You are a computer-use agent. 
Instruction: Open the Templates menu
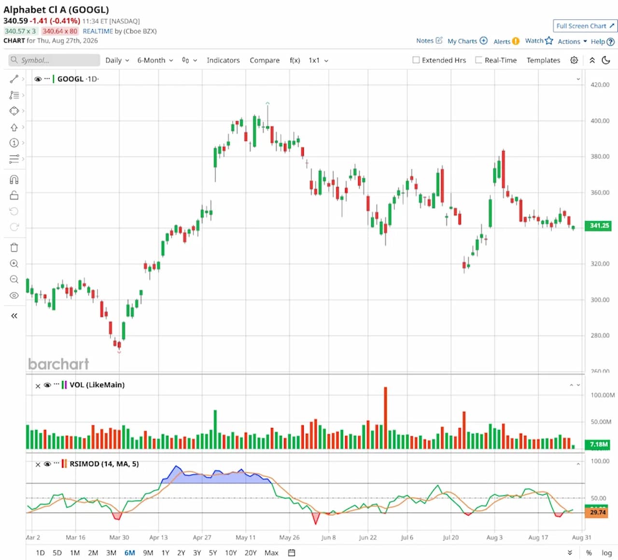(x=543, y=60)
